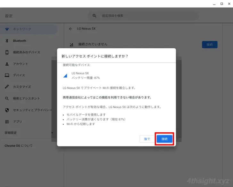Click the 接続可能なデバイス: label

(x=77, y=65)
